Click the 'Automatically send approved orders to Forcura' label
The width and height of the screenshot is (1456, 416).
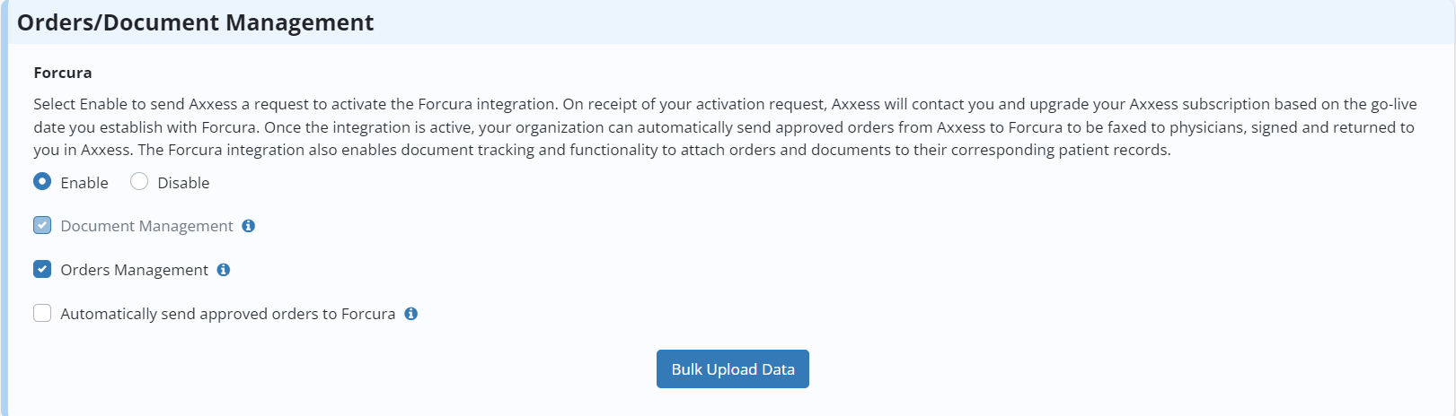(x=228, y=314)
